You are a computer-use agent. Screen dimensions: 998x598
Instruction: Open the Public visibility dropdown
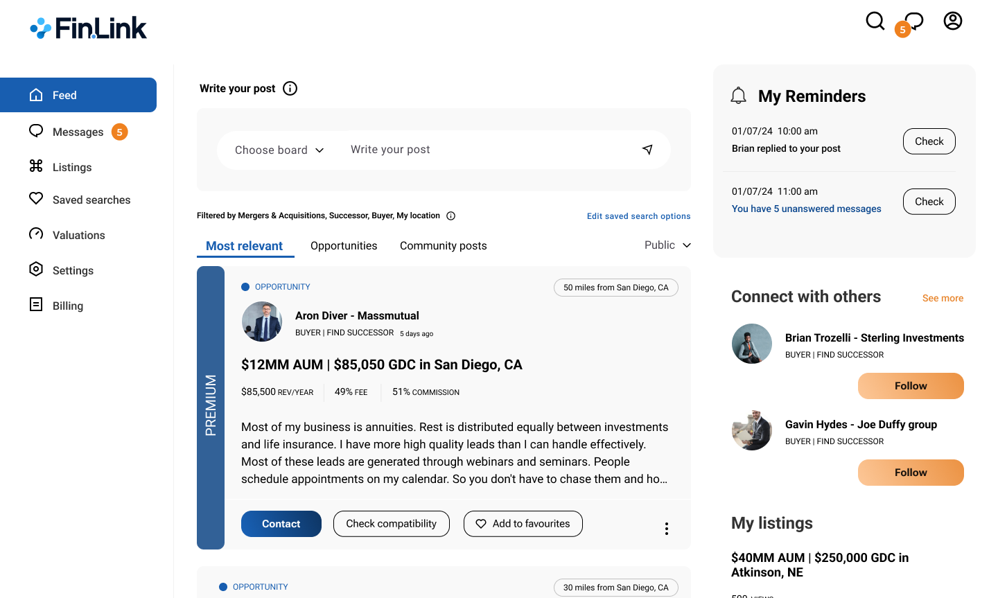coord(667,245)
